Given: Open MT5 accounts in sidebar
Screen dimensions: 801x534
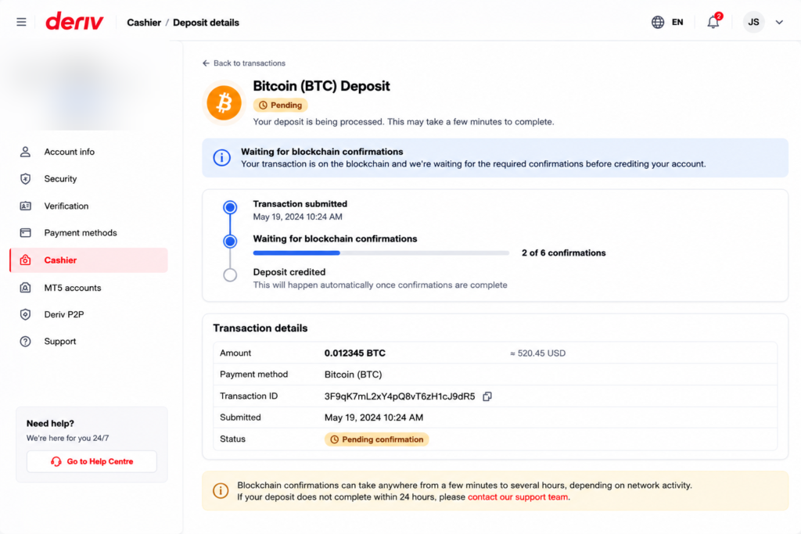Looking at the screenshot, I should (x=88, y=288).
